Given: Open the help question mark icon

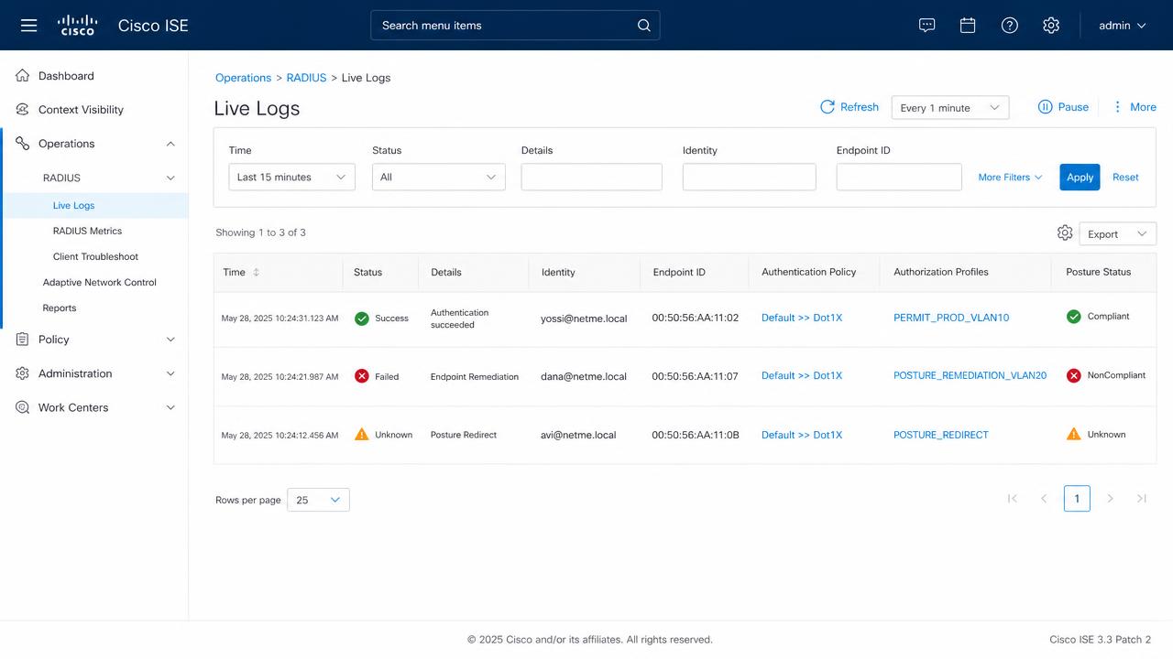Looking at the screenshot, I should 1010,26.
